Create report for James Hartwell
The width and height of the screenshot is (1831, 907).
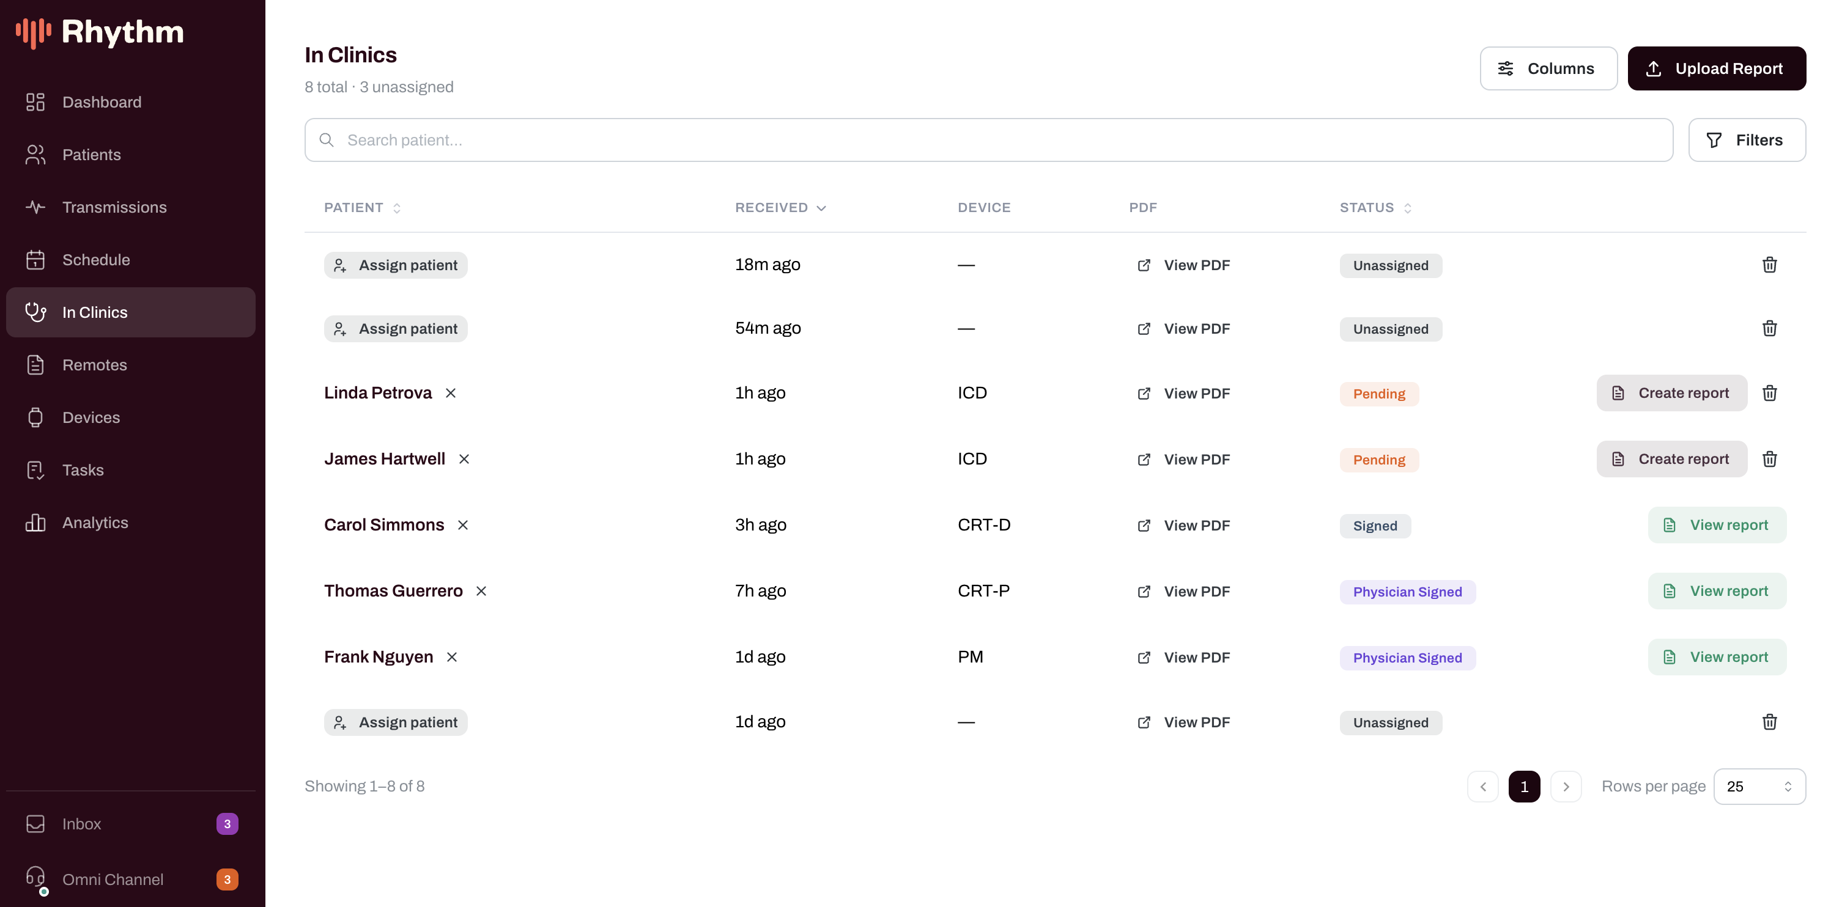coord(1671,459)
